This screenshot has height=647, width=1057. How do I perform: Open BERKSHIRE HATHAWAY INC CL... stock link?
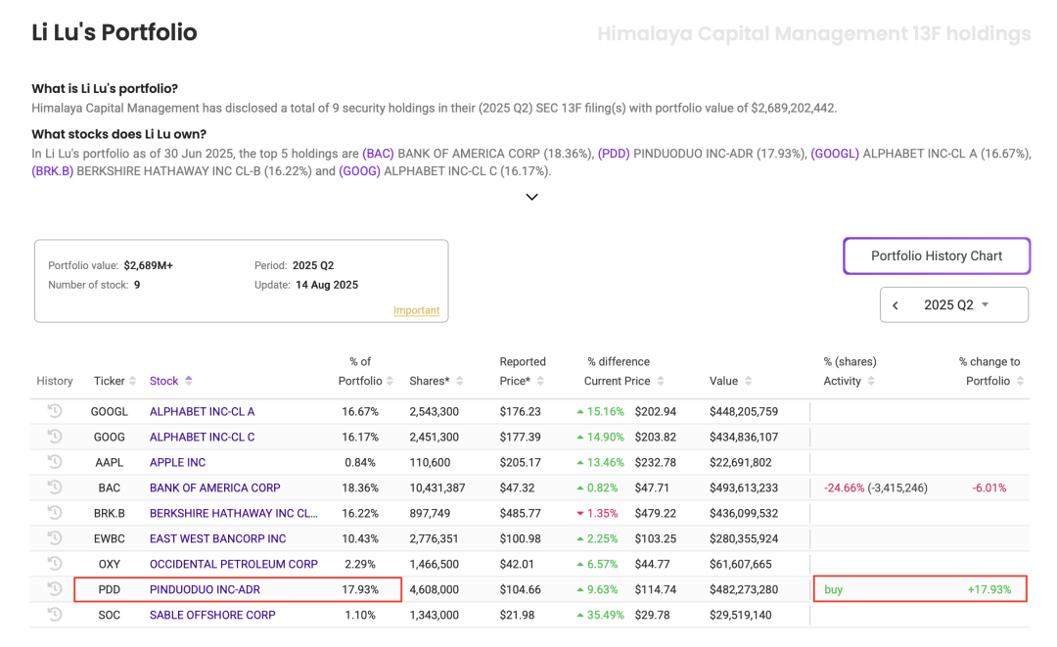(234, 513)
